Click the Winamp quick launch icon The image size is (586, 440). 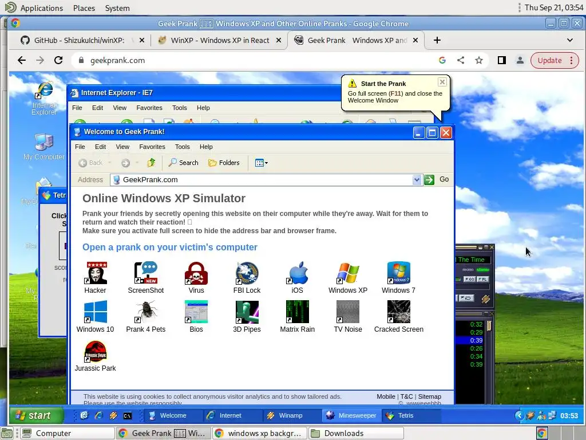(x=113, y=415)
